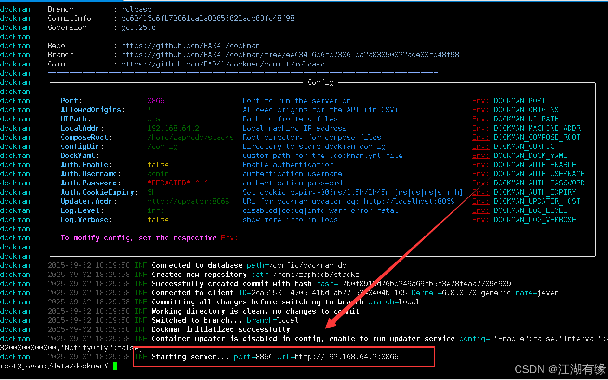Click the 'DockYaml:' label
608x380 pixels.
pos(80,156)
